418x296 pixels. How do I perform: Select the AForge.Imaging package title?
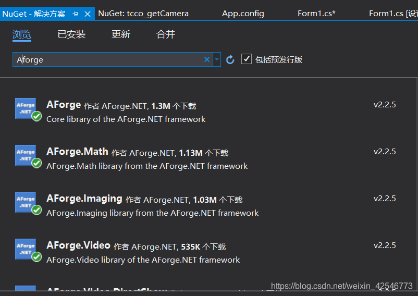84,199
